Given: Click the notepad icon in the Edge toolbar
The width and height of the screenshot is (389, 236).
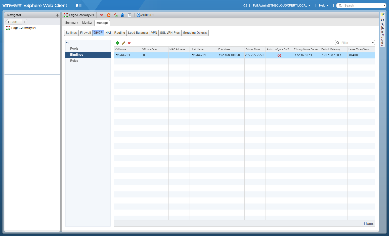Looking at the screenshot, I should pos(130,15).
